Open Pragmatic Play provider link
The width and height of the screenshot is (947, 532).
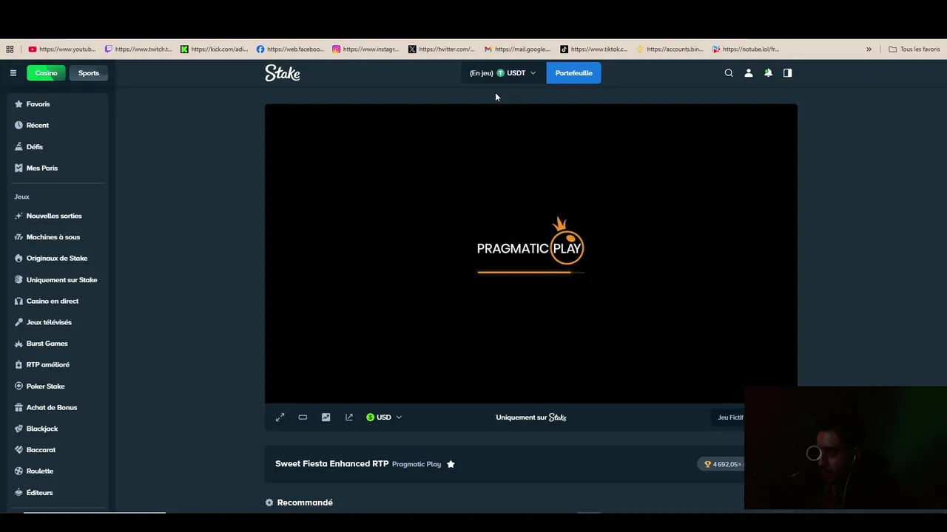pos(417,464)
